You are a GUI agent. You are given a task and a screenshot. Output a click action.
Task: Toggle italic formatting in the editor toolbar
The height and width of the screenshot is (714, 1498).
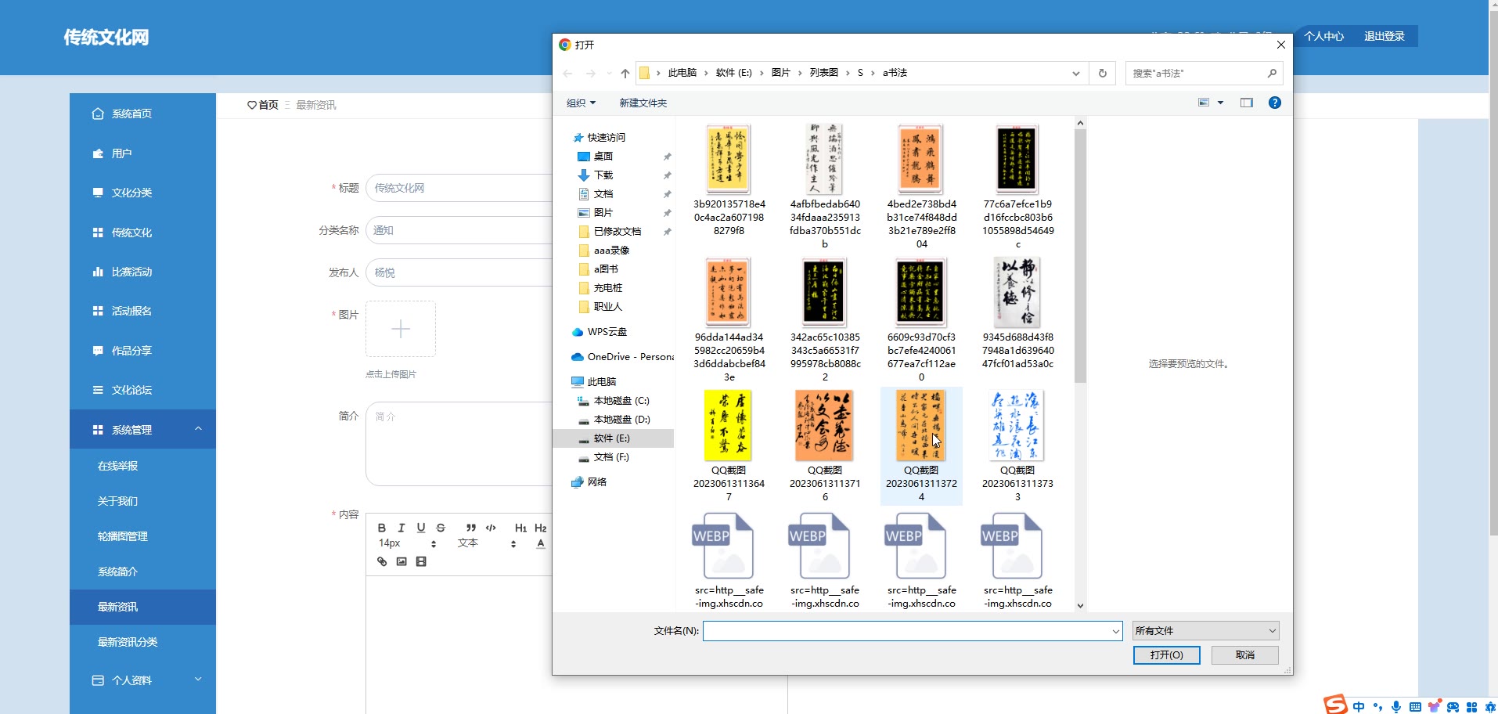point(402,528)
